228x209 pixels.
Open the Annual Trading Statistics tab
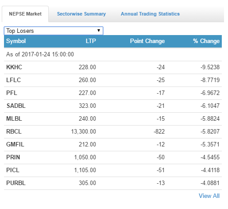150,14
